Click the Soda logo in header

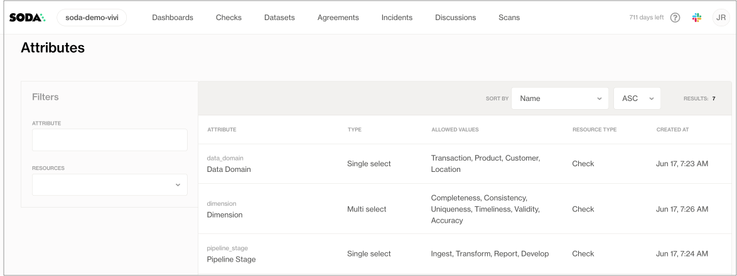(x=27, y=18)
